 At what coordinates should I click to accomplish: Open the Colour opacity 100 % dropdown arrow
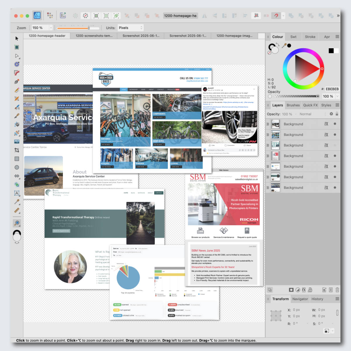click(338, 96)
